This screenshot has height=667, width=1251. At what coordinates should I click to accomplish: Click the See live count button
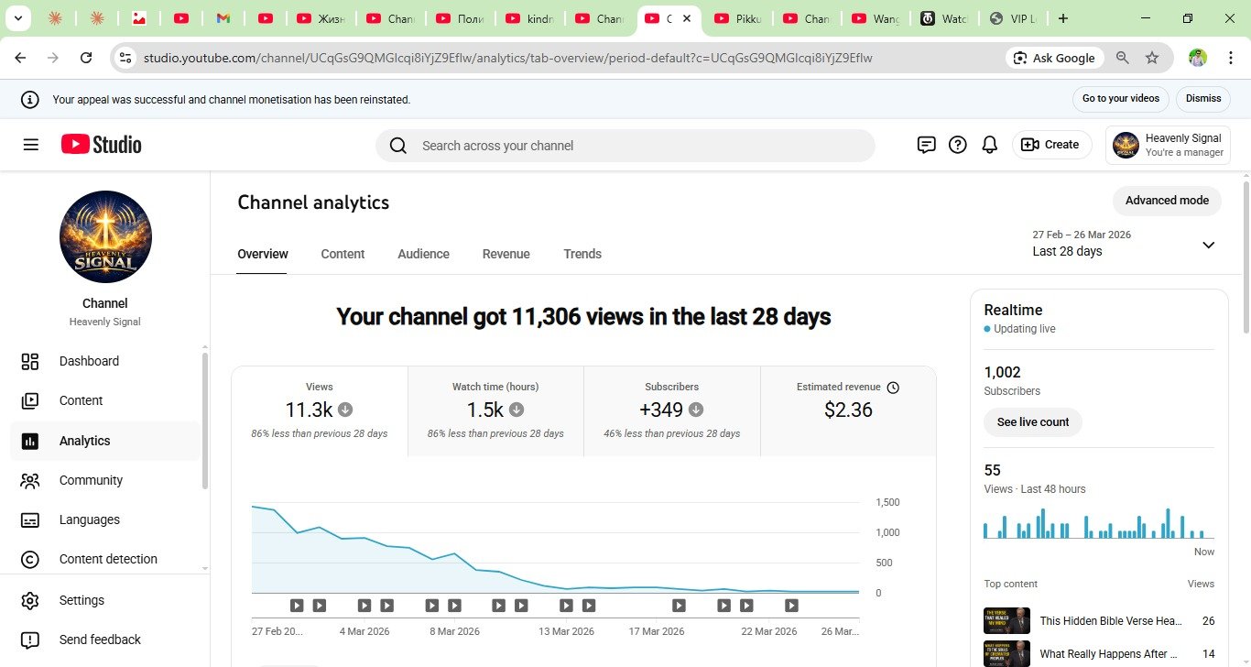point(1032,422)
